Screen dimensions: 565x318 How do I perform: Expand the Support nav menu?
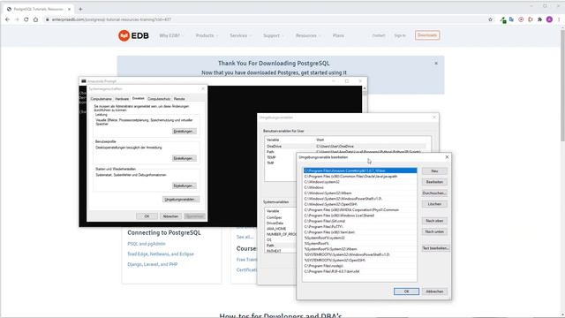pos(273,35)
